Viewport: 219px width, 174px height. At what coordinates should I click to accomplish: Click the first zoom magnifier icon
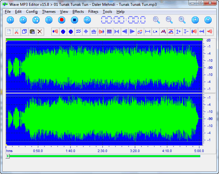tap(156, 20)
